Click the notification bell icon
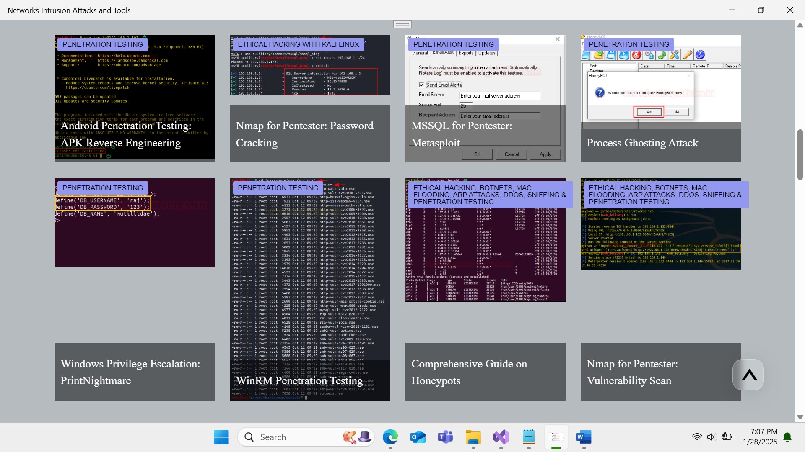The image size is (805, 452). click(787, 437)
